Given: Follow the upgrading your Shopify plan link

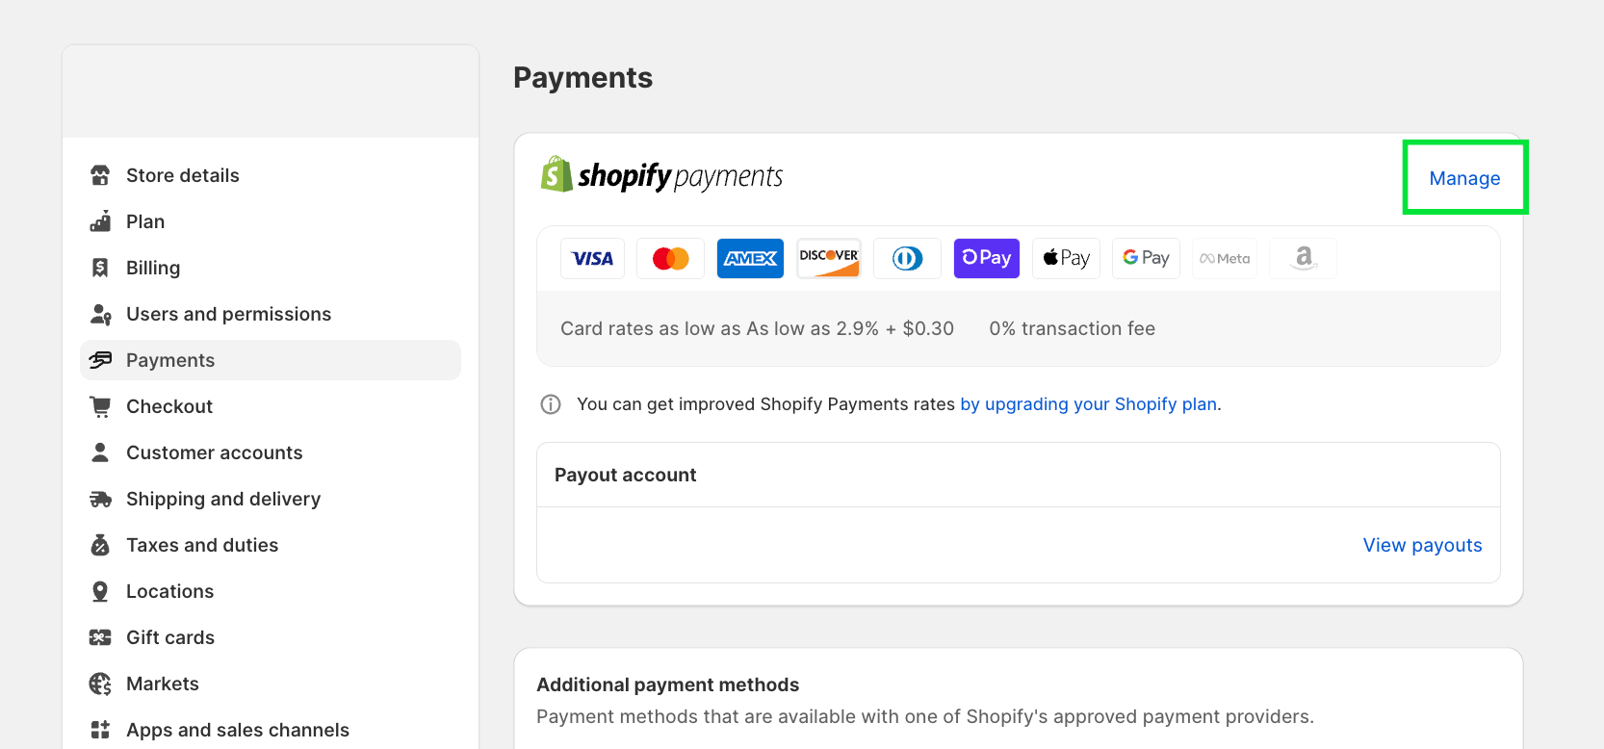Looking at the screenshot, I should pyautogui.click(x=1089, y=404).
